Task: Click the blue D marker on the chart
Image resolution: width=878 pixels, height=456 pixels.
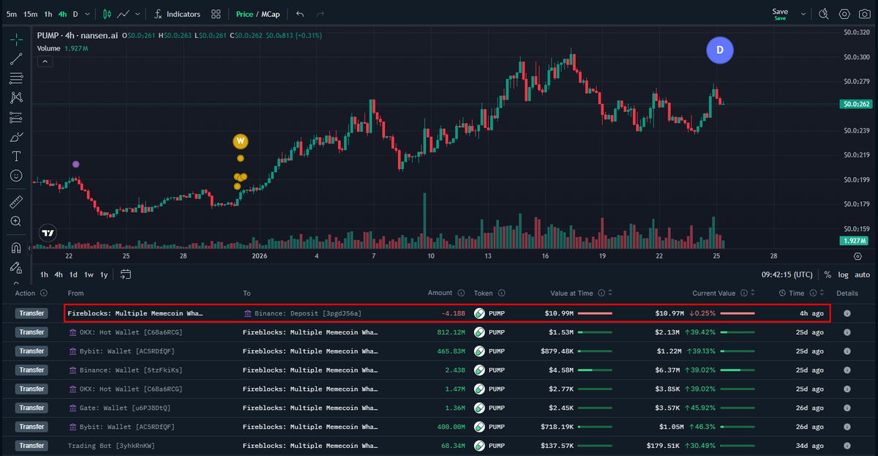Action: click(x=720, y=50)
